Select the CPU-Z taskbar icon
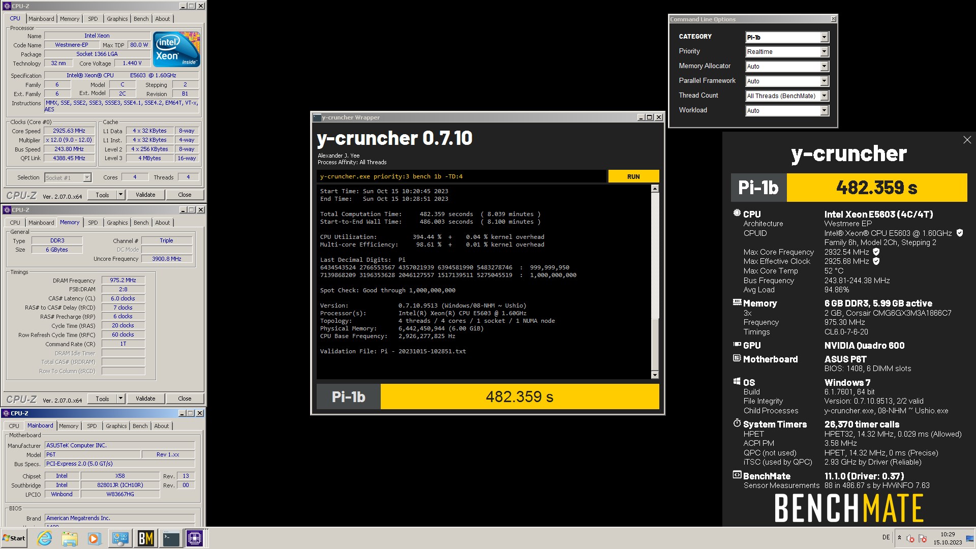The image size is (976, 549). click(x=195, y=538)
